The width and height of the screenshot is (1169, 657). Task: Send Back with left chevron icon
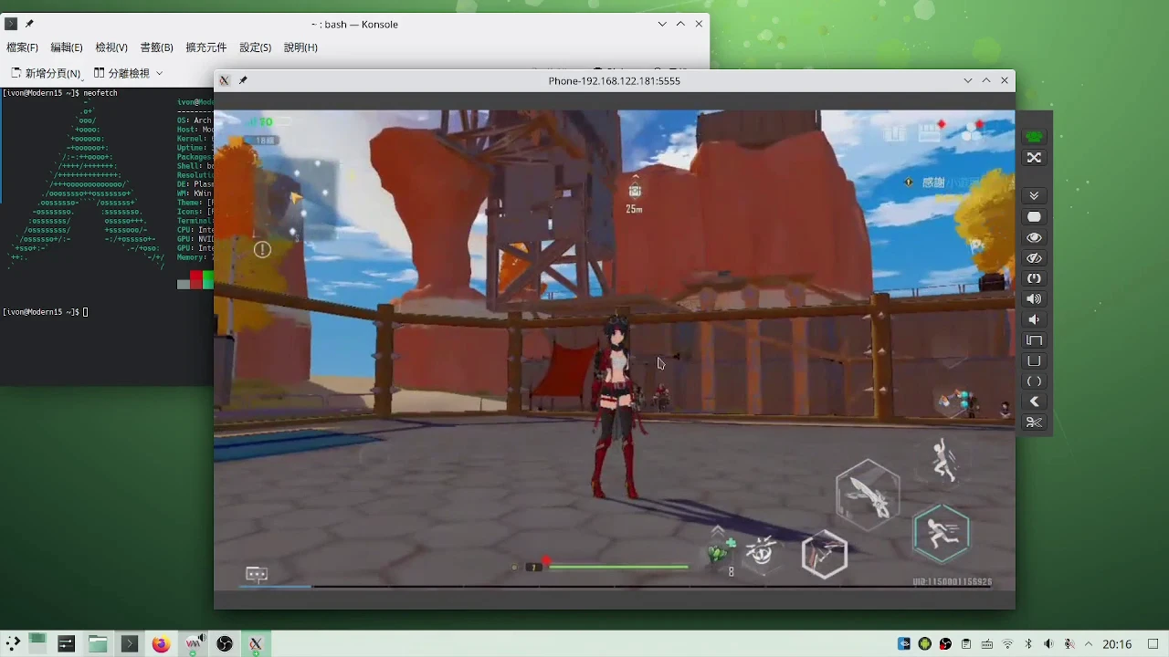[x=1034, y=401]
